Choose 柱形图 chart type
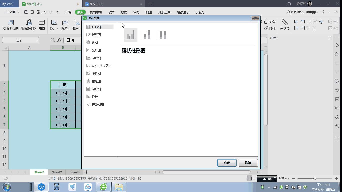This screenshot has height=192, width=342. click(100, 27)
